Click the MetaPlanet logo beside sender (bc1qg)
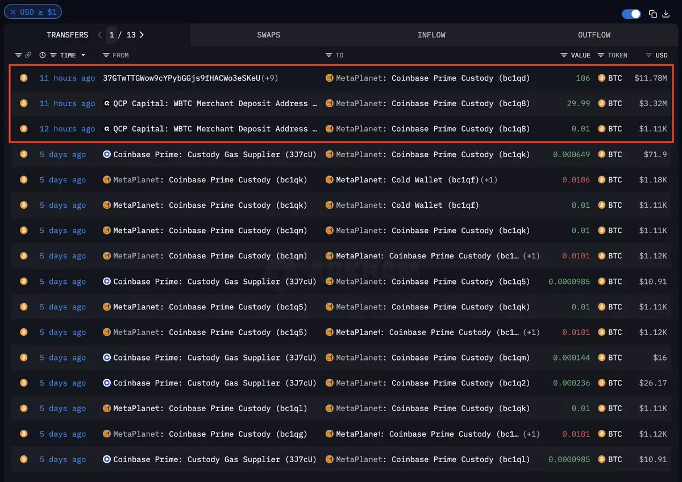This screenshot has width=682, height=482. [106, 434]
